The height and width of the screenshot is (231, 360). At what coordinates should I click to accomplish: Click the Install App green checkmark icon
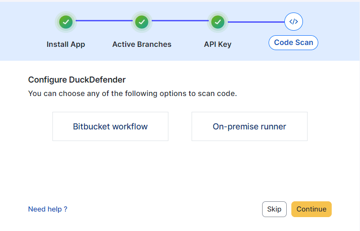[66, 22]
